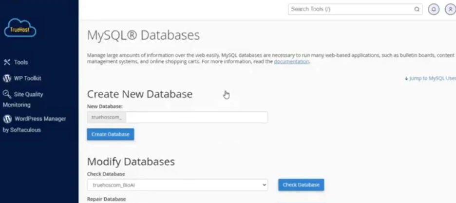Click the WP Toolkit WordPress icon

point(7,78)
